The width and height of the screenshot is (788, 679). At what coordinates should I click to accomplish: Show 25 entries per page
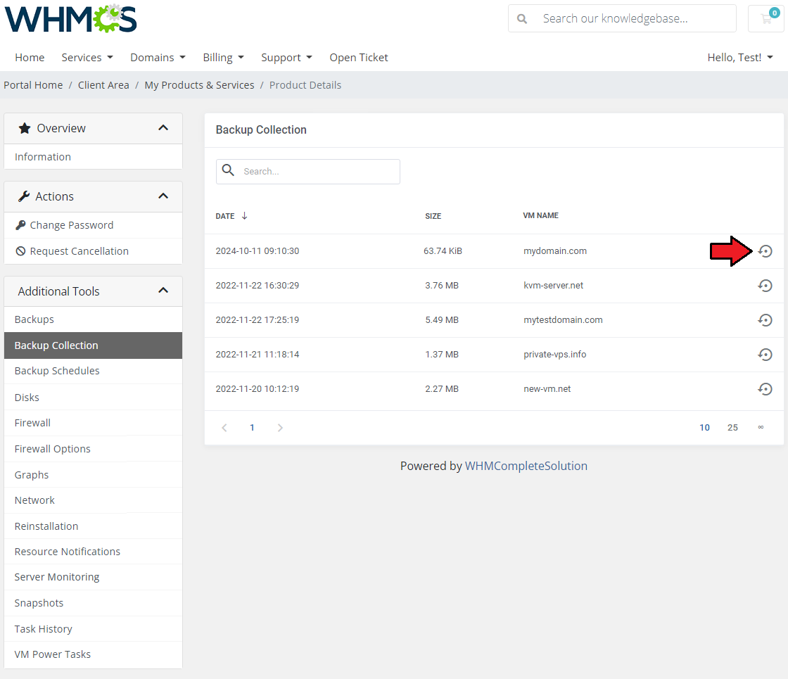(732, 428)
